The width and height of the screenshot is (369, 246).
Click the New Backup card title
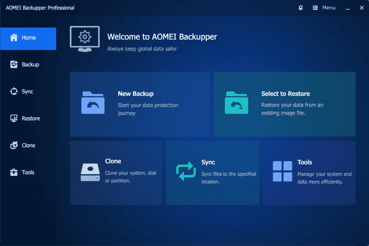(x=135, y=94)
